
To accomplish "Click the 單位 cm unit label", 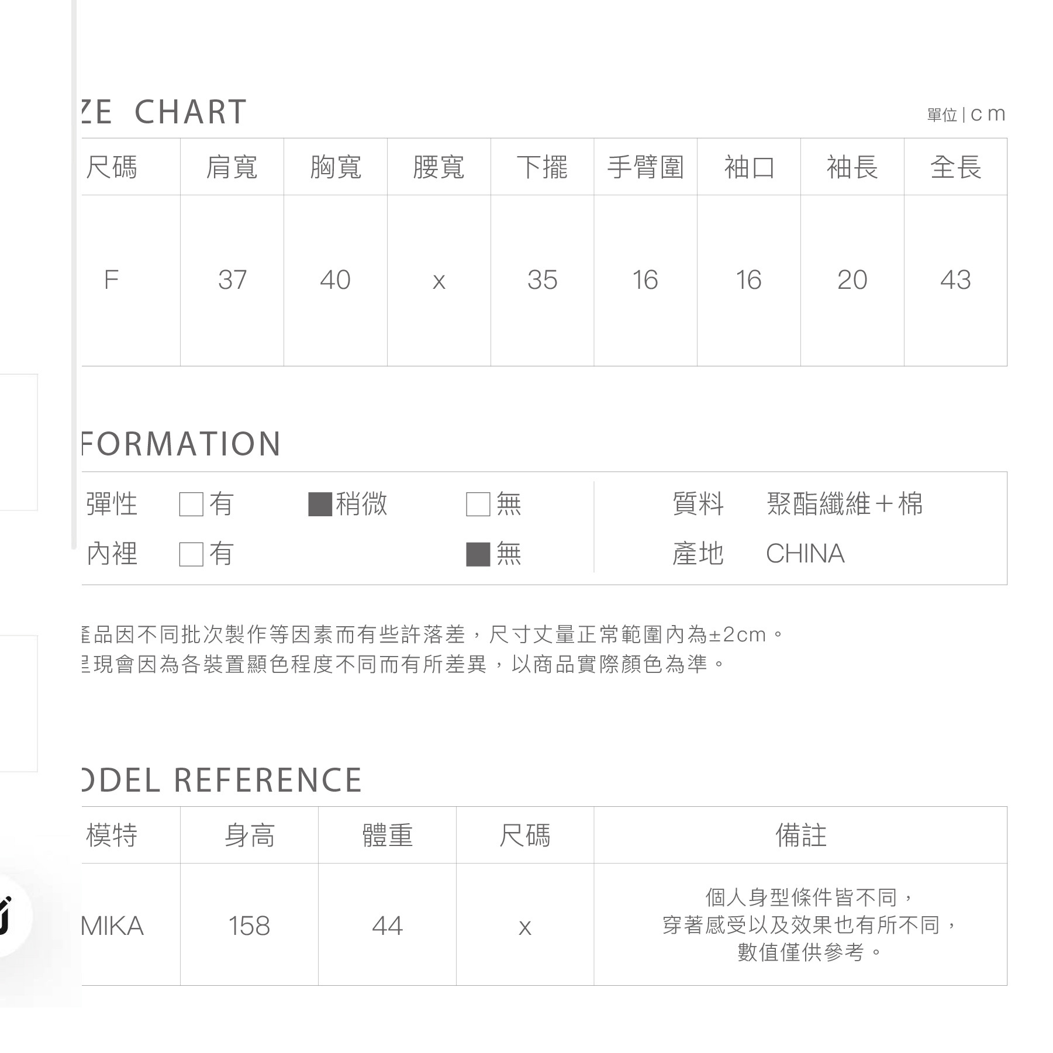I will point(966,115).
